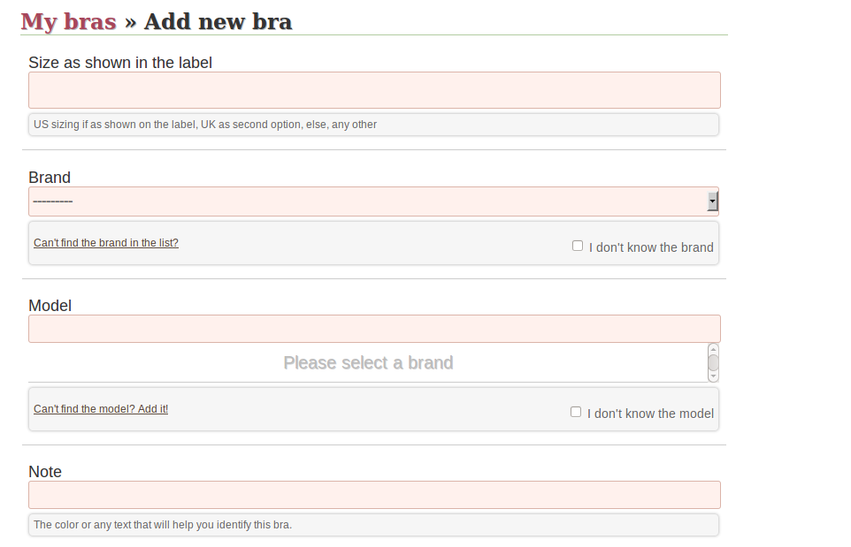Click the US sizing hint text box
This screenshot has width=851, height=547.
pos(373,125)
